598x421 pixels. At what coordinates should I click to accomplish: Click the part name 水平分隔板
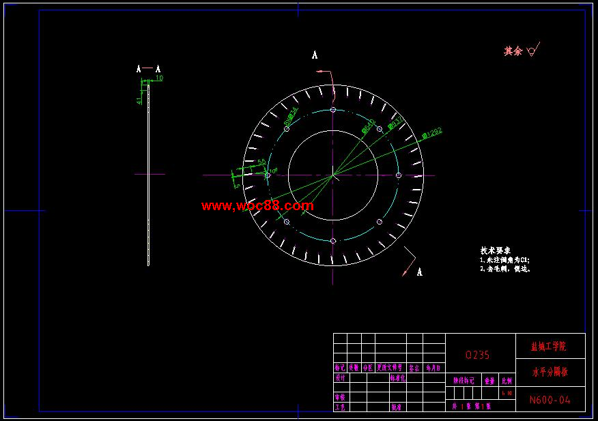click(x=550, y=372)
